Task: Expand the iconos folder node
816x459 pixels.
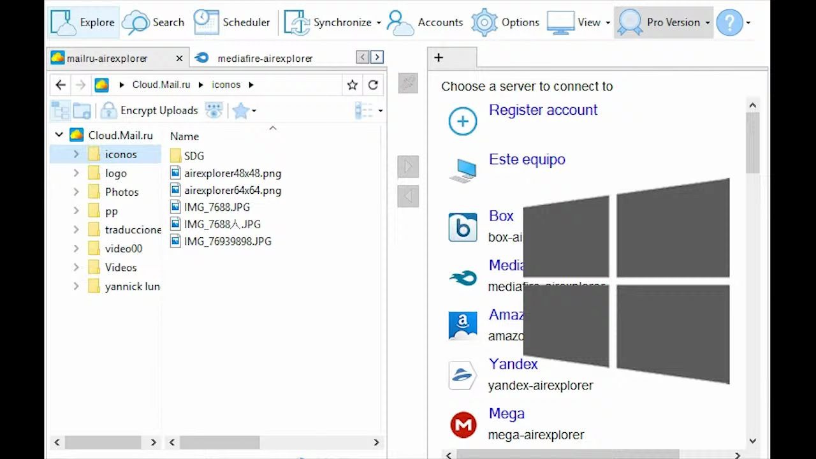Action: [76, 154]
